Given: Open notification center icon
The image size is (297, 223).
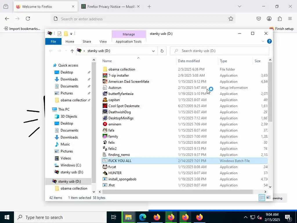Looking at the screenshot, I should [288, 217].
